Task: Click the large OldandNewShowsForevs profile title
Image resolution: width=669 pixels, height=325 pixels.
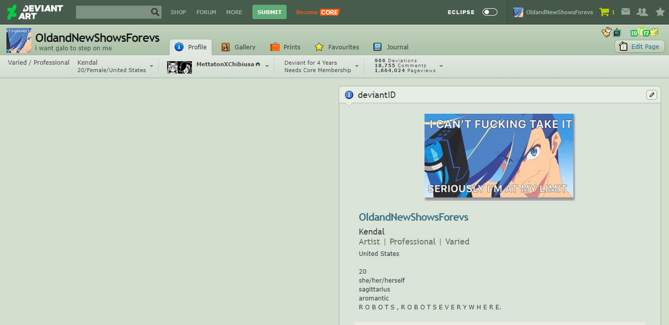Action: tap(97, 38)
